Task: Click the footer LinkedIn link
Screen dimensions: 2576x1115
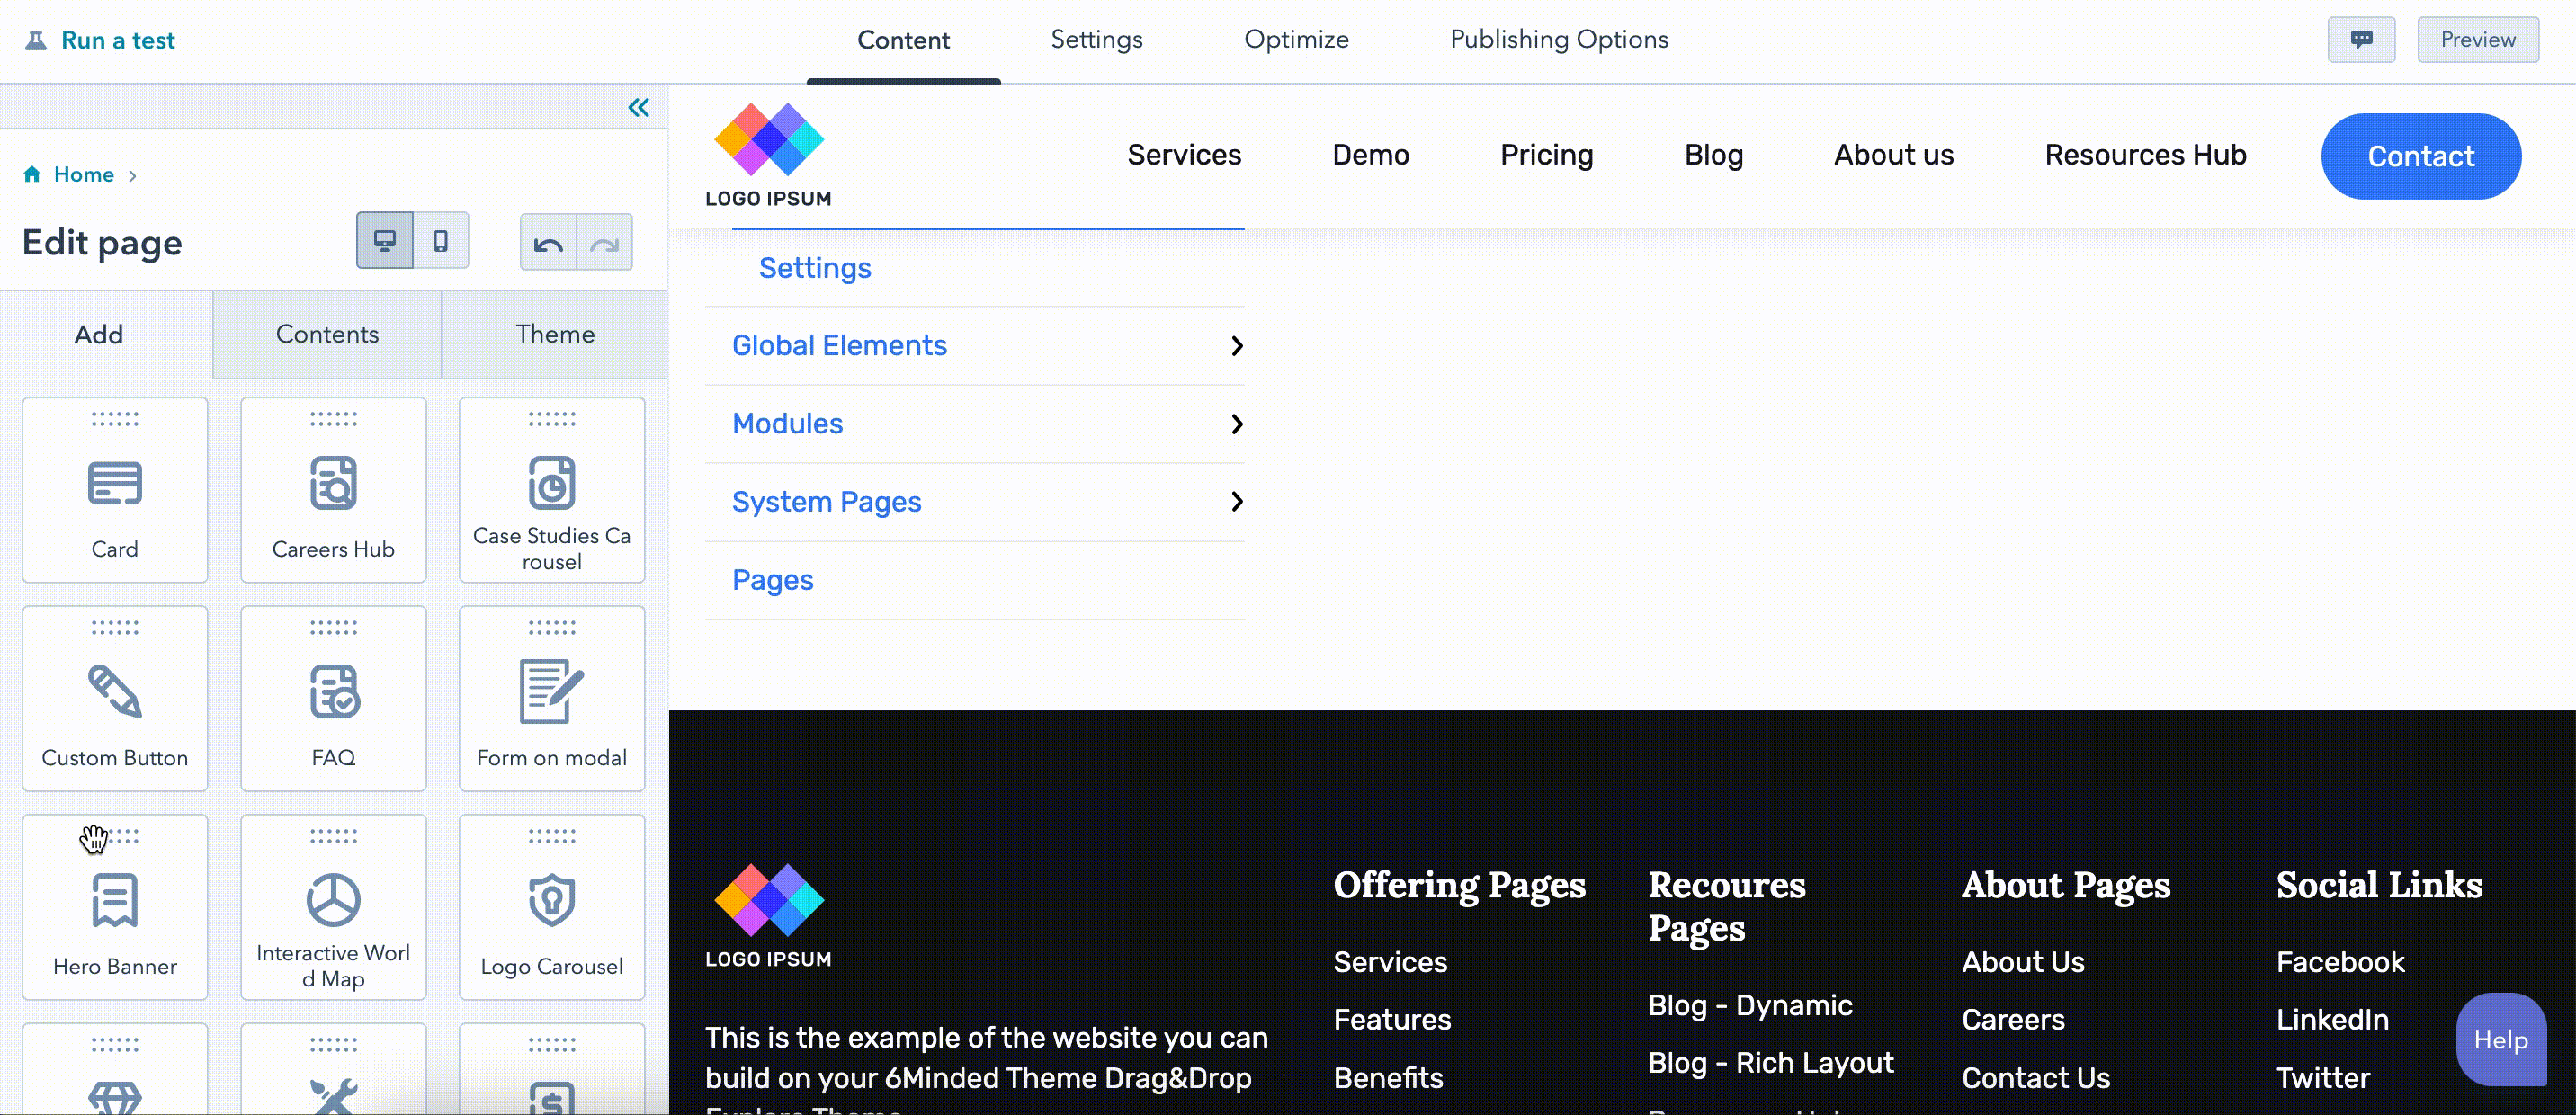Action: [x=2332, y=1020]
